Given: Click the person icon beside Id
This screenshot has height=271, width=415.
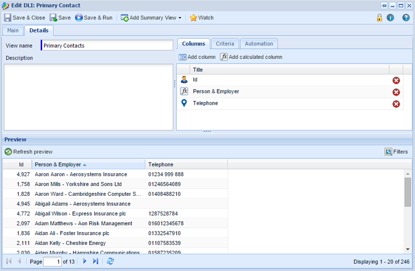Looking at the screenshot, I should tap(184, 80).
